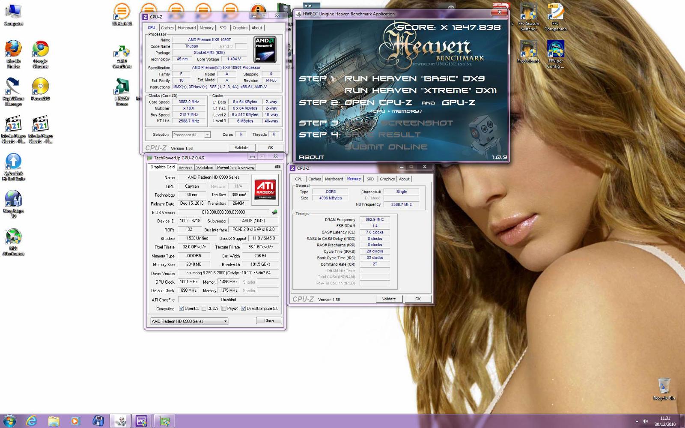
Task: Open the Processor #1 selection dropdown
Action: 191,135
